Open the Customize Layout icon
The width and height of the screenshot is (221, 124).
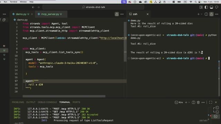coord(201,7)
